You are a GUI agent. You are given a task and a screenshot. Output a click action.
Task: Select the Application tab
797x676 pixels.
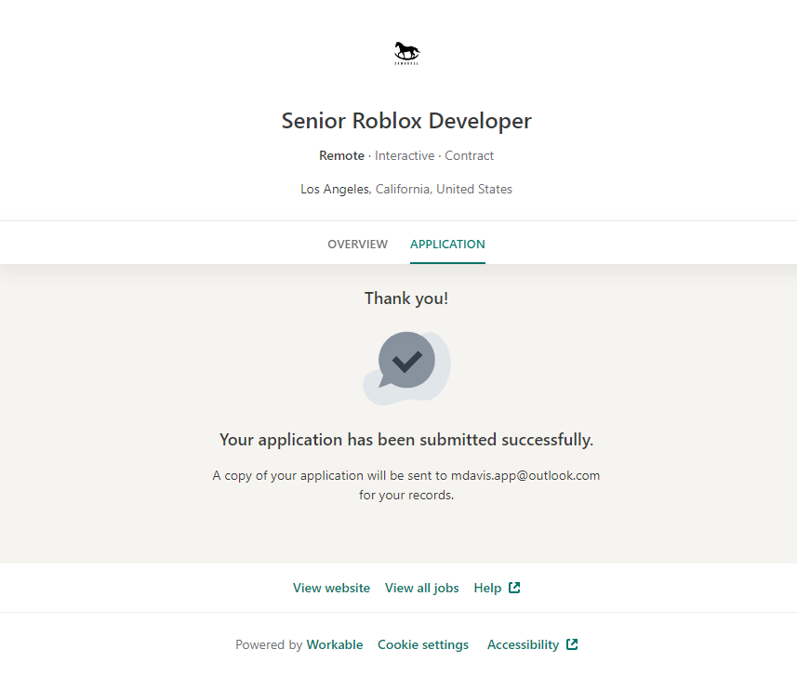pos(447,245)
